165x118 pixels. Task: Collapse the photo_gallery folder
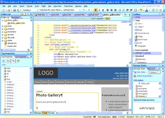tap(2, 20)
